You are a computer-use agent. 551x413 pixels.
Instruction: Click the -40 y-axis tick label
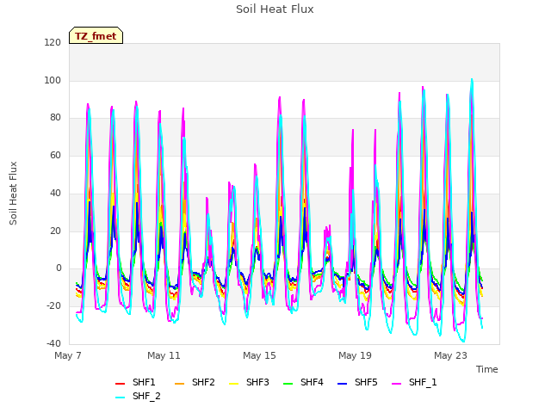pyautogui.click(x=53, y=343)
